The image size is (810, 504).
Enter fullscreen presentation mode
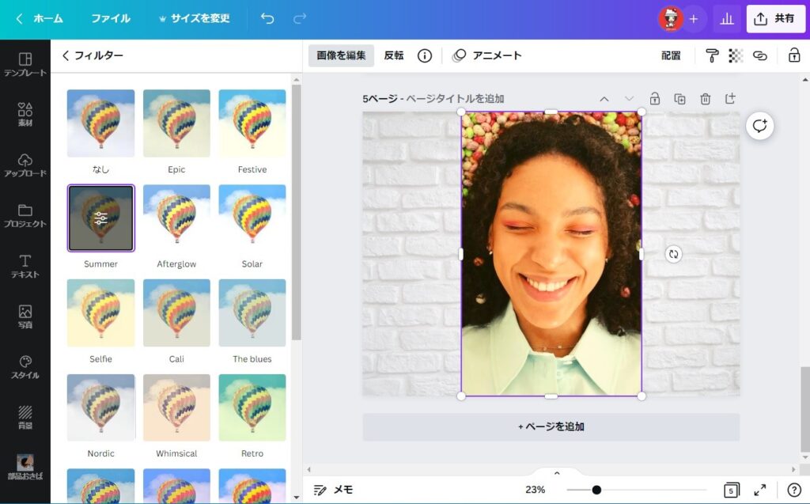coord(760,490)
